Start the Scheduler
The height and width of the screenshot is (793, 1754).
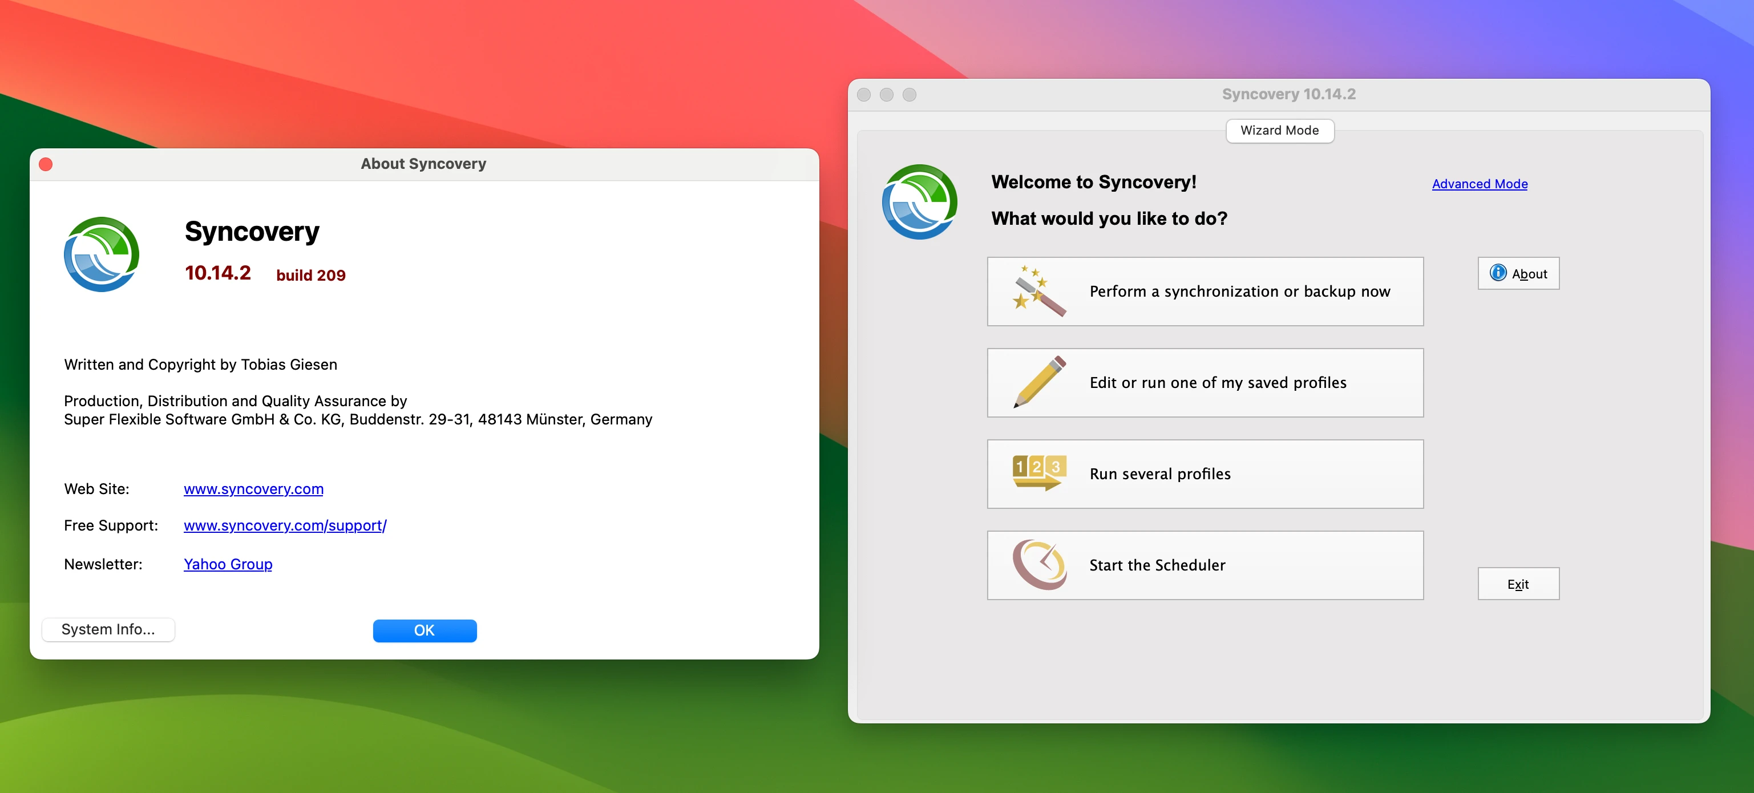coord(1205,565)
